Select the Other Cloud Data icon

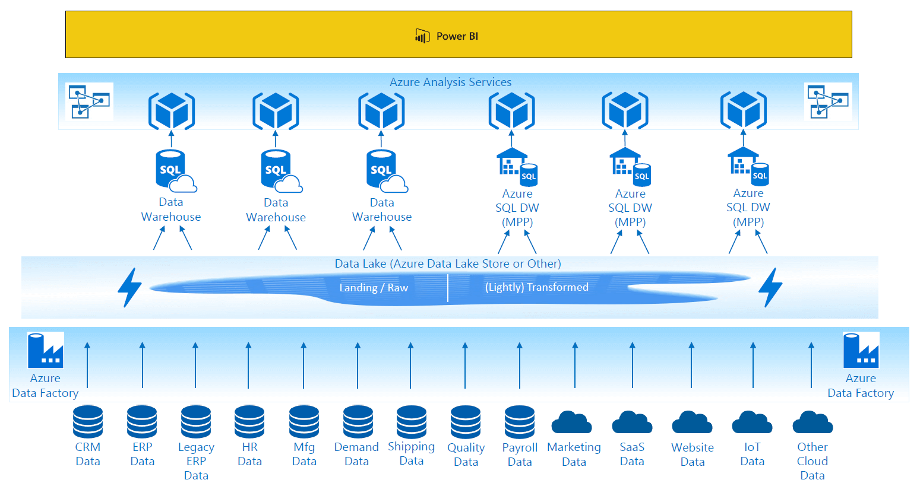[x=812, y=422]
